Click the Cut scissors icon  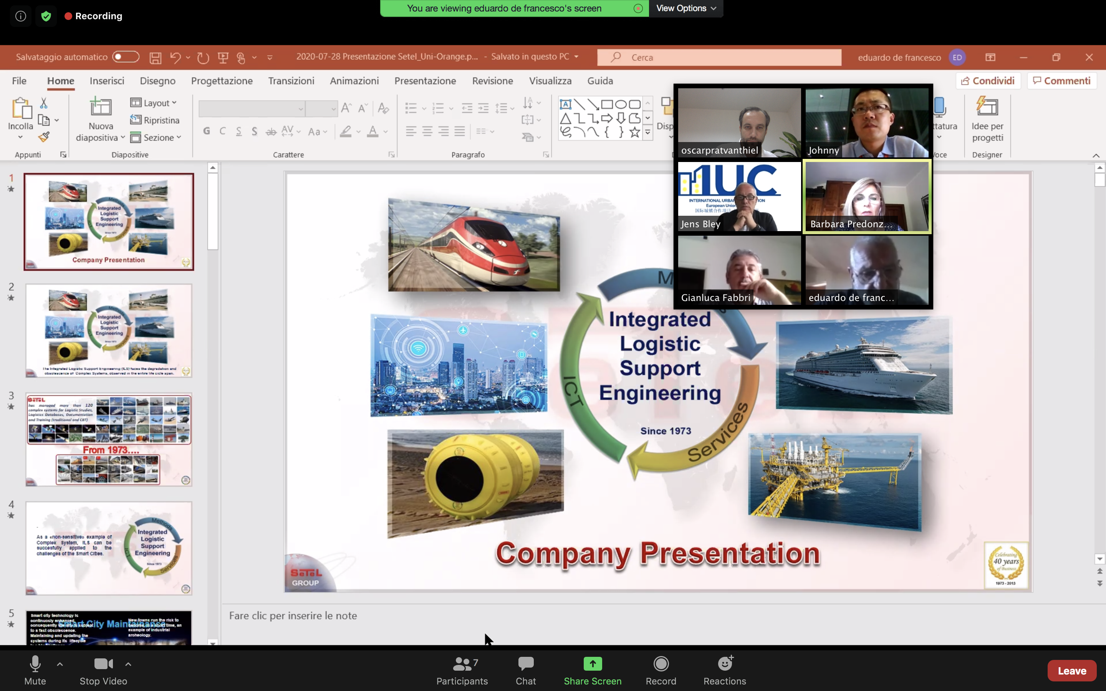(43, 103)
